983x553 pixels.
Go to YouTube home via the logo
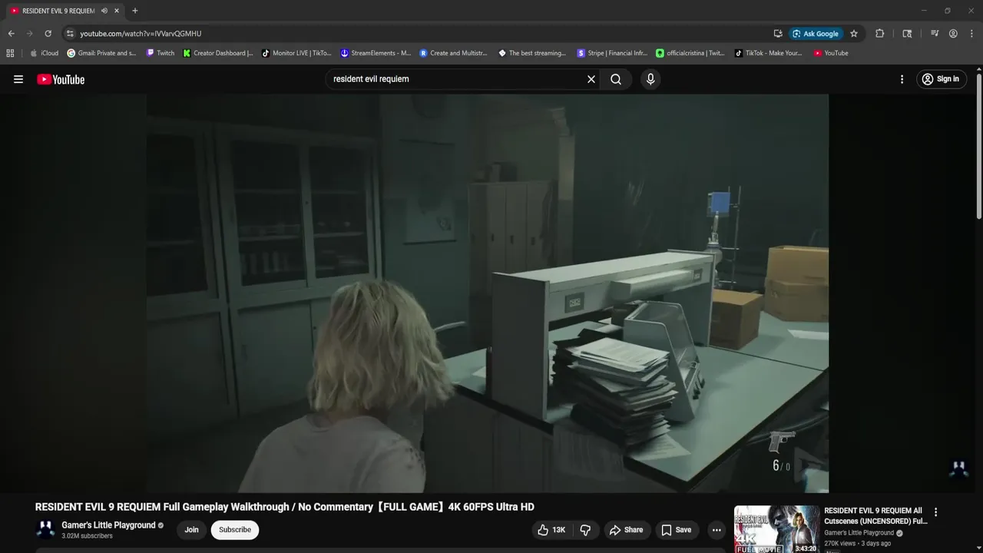click(61, 79)
